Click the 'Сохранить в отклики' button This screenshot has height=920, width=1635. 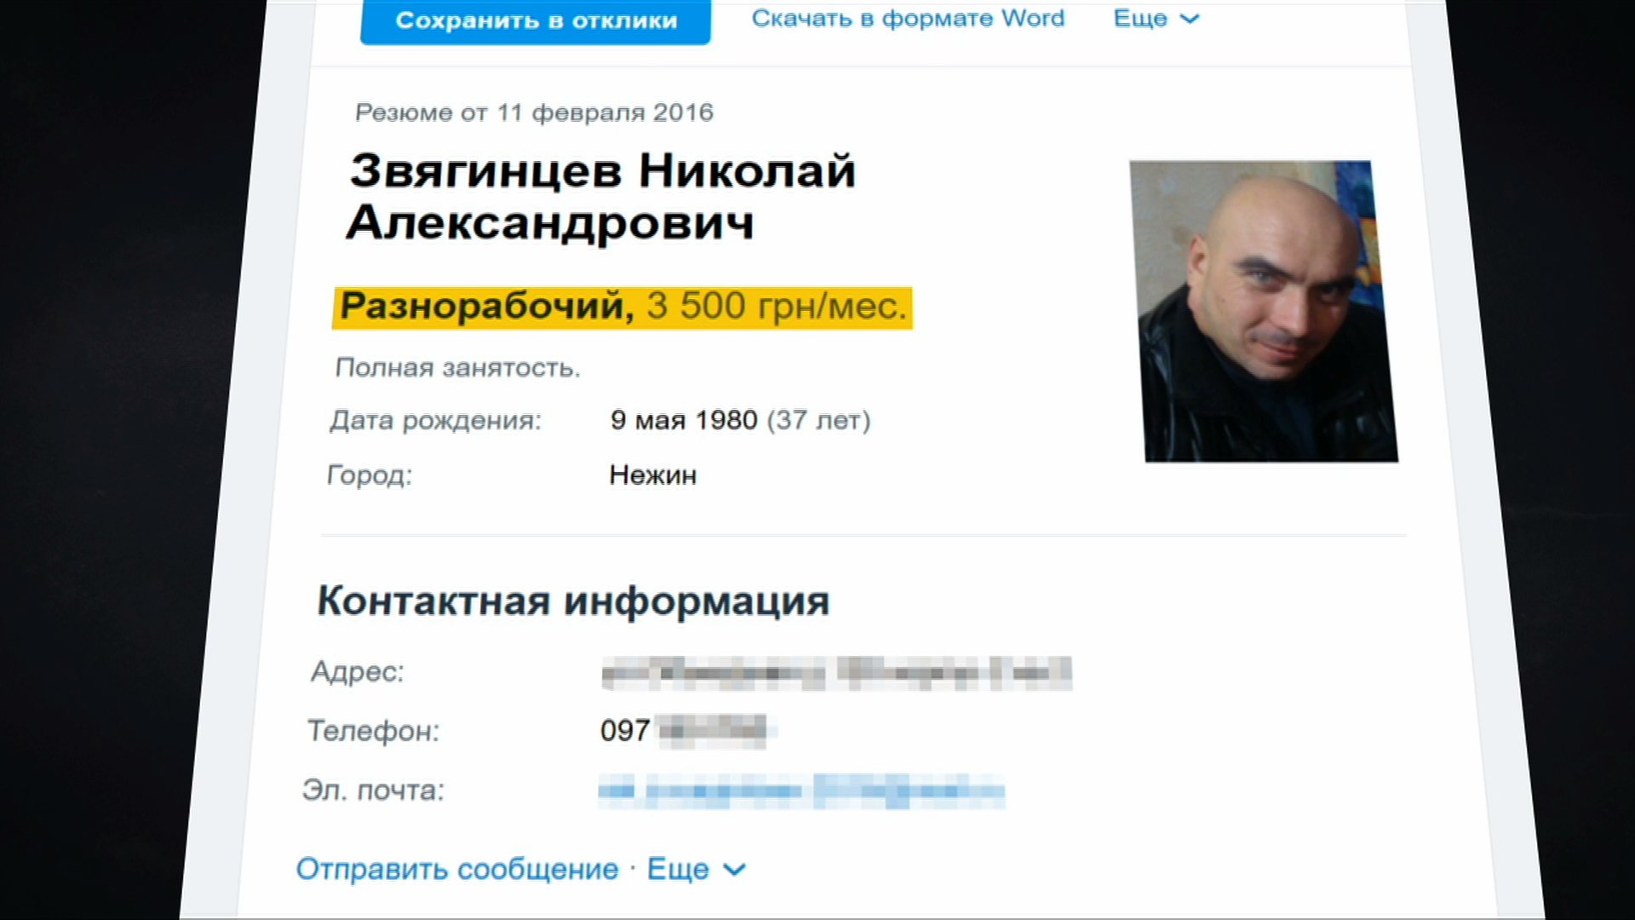[x=536, y=20]
